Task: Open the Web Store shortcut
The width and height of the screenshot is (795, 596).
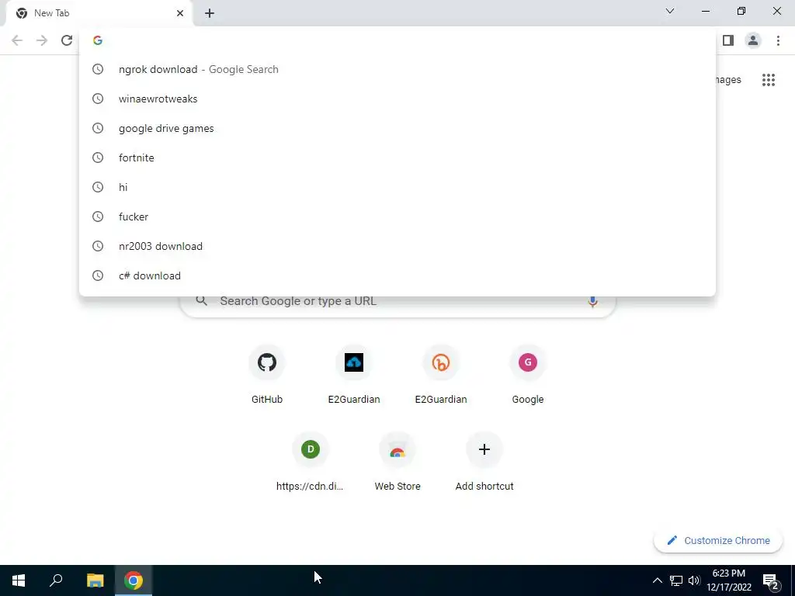Action: click(x=397, y=462)
